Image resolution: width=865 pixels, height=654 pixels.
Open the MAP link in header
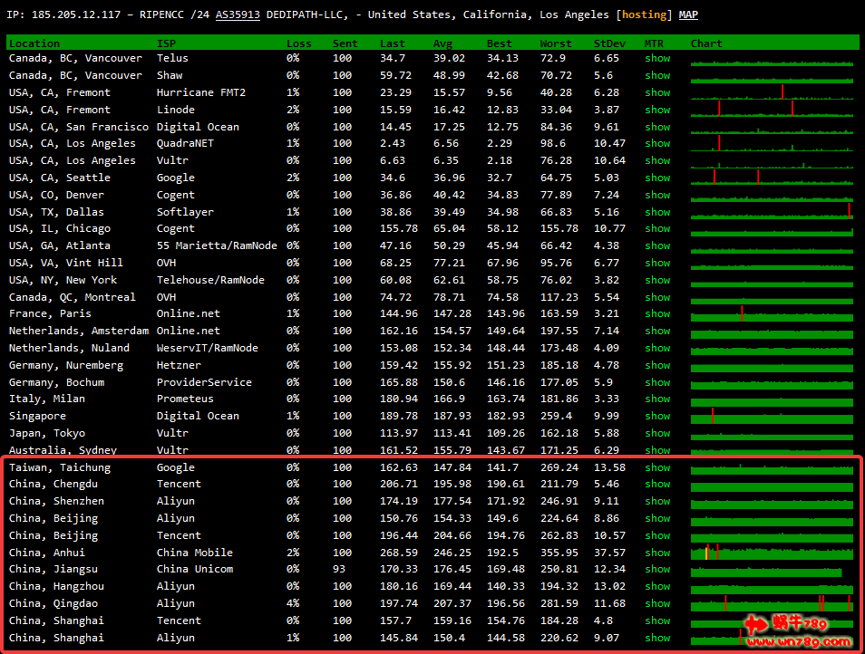689,15
